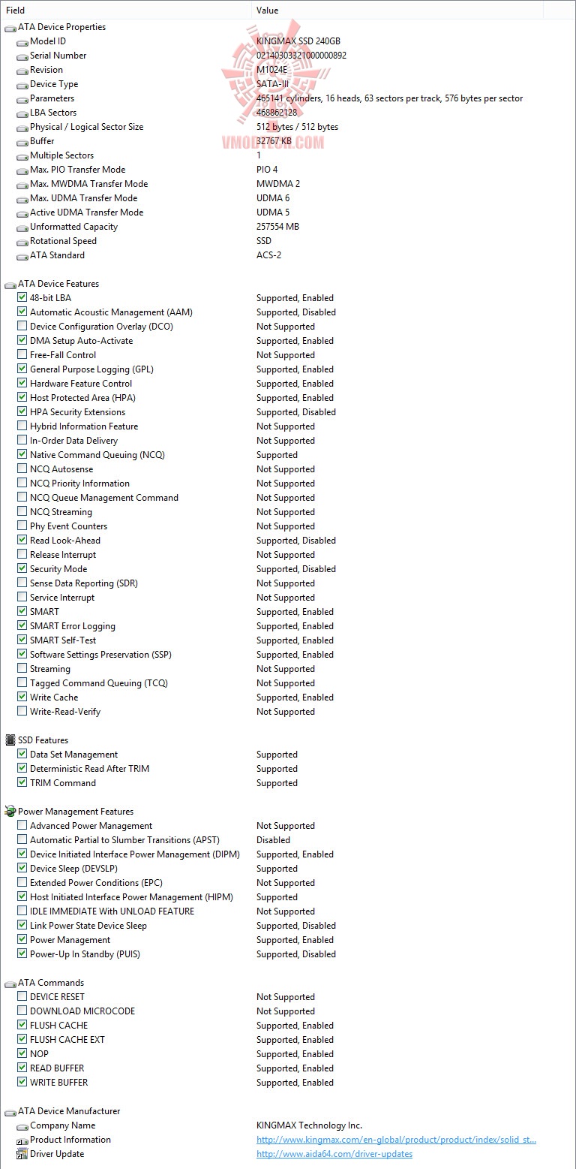The image size is (576, 1169).
Task: Select the 257554 MB capacity value
Action: [277, 227]
